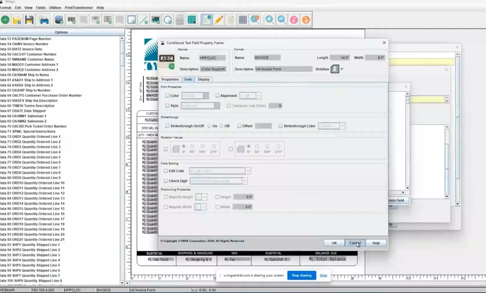This screenshot has width=486, height=293.
Task: Toggle the grid icon in toolbar
Action: (x=243, y=20)
